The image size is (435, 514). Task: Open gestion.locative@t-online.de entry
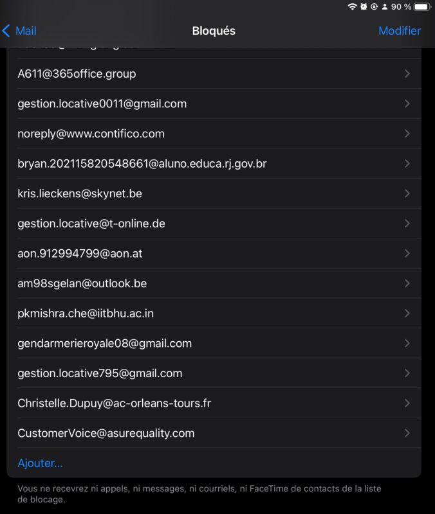[214, 224]
